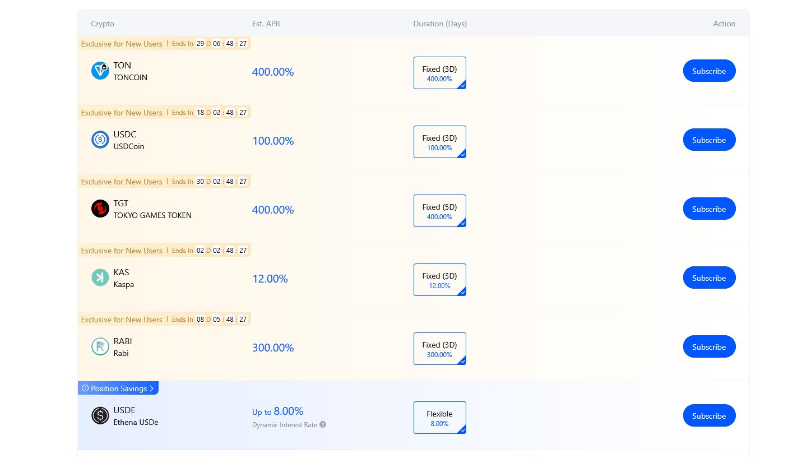Click the Dynamic Interest Rate help icon
The image size is (807, 458).
tap(323, 425)
